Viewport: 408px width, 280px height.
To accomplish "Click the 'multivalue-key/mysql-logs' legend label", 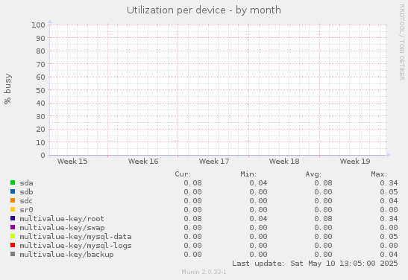I will [x=75, y=246].
